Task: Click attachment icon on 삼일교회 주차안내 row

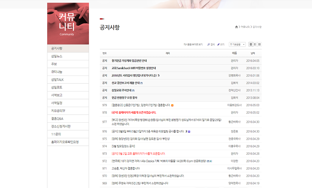Action: coord(133,90)
